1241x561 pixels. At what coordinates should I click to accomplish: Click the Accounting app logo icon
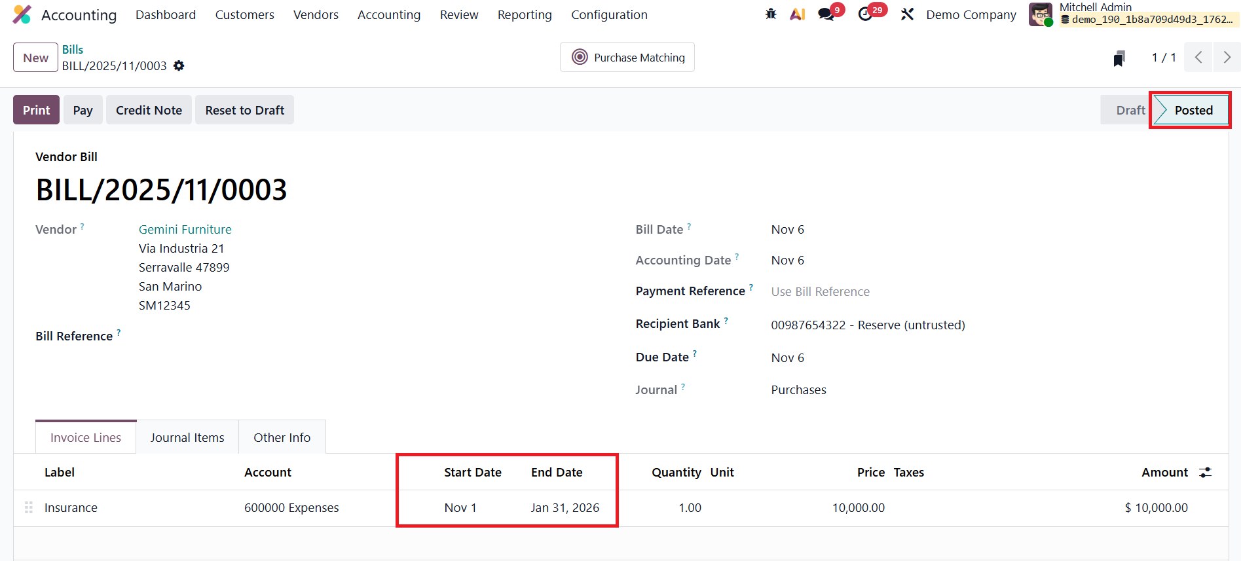tap(22, 14)
